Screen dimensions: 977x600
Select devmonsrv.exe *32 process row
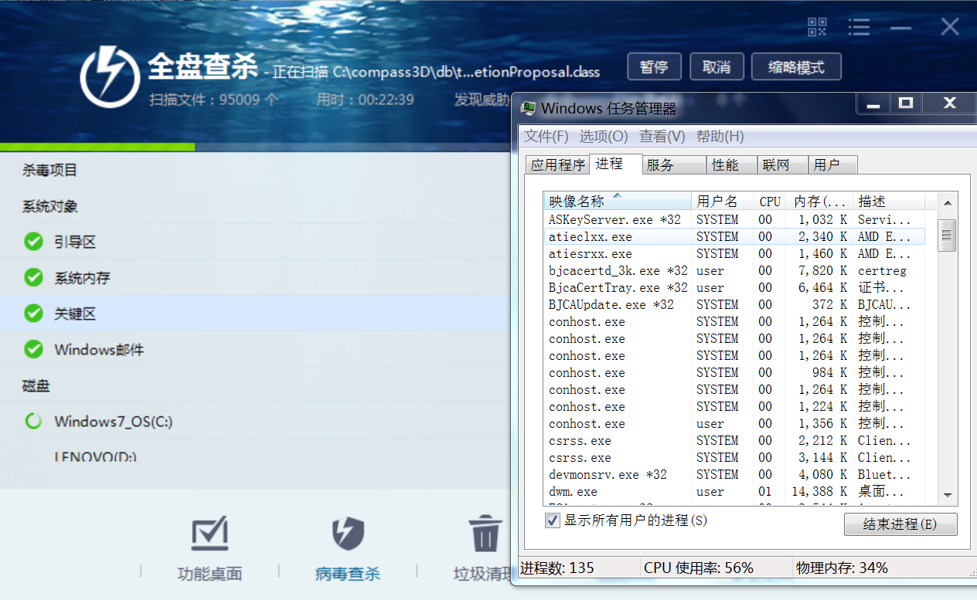tap(734, 474)
